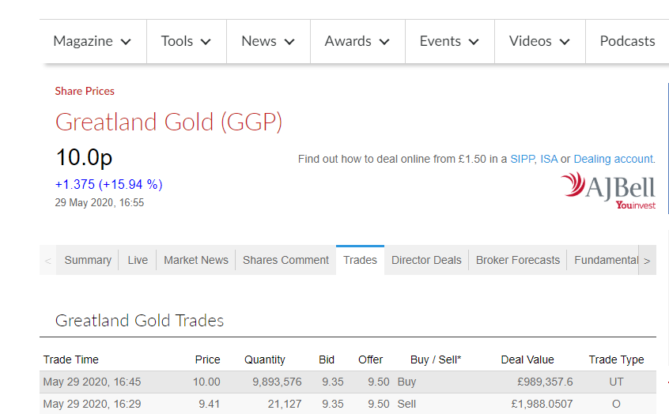
Task: Expand the Tools dropdown menu
Action: pyautogui.click(x=187, y=41)
